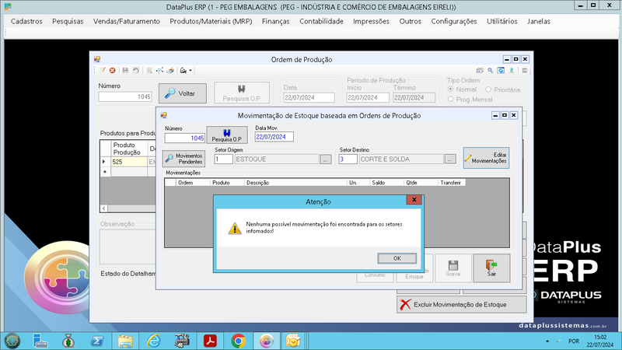This screenshot has height=350, width=622.
Task: Show hidden system tray icons arrow
Action: (x=547, y=341)
